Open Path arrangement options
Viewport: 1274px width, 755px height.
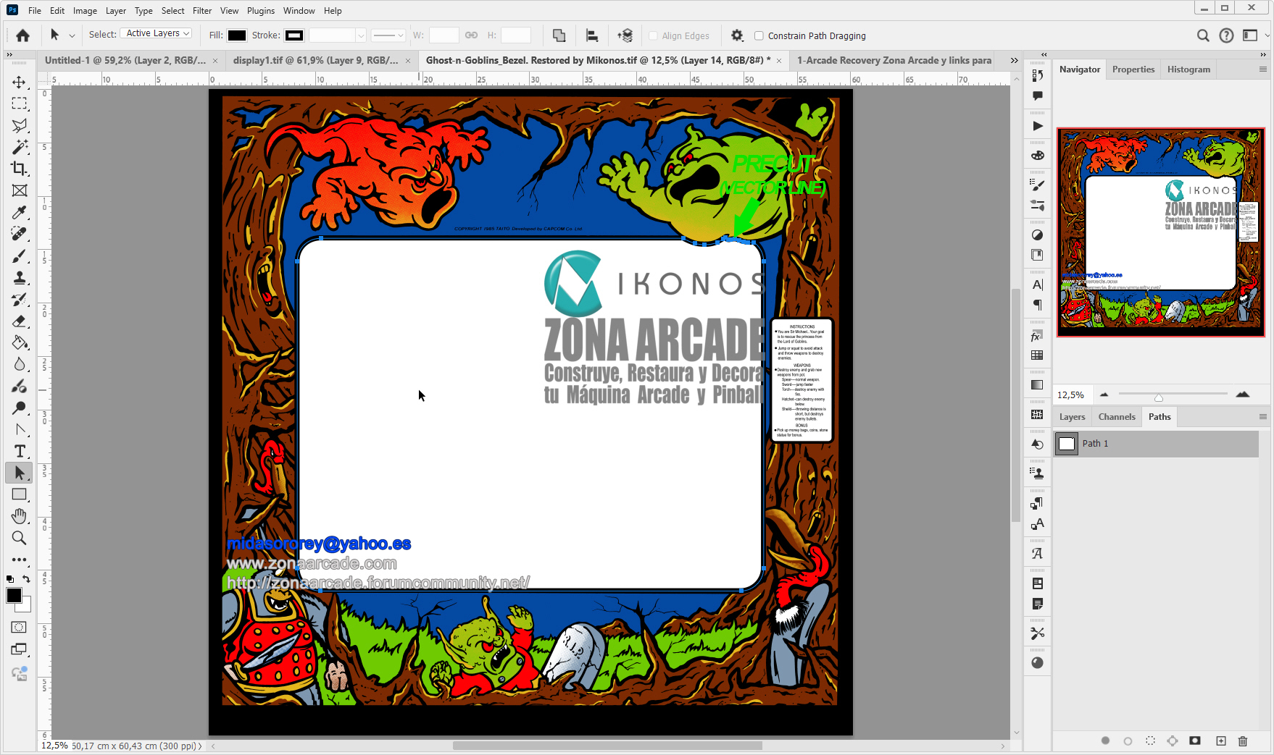pos(625,35)
